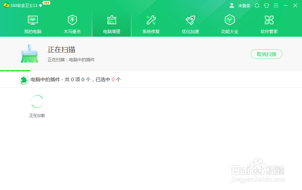Click the 正在扫描 heading
Image resolution: width=302 pixels, height=190 pixels.
click(61, 49)
